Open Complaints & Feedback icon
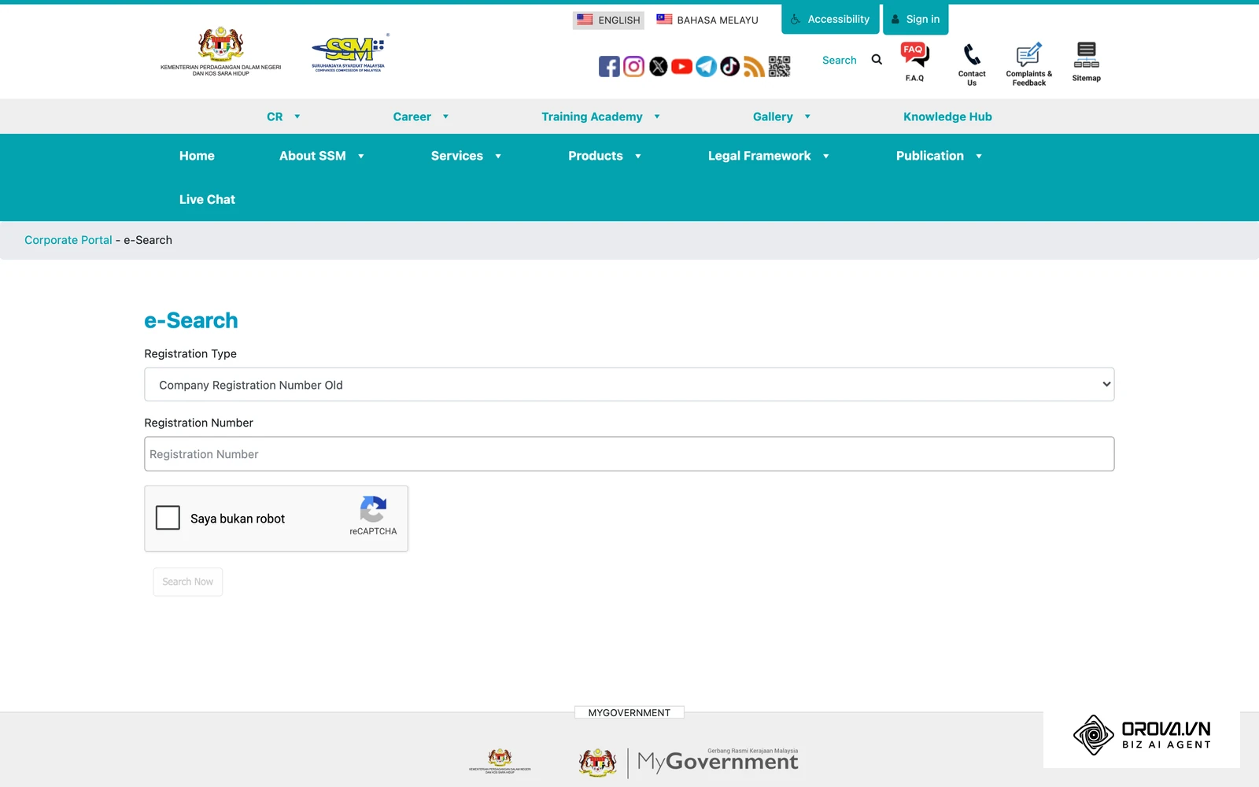This screenshot has height=787, width=1259. point(1028,54)
